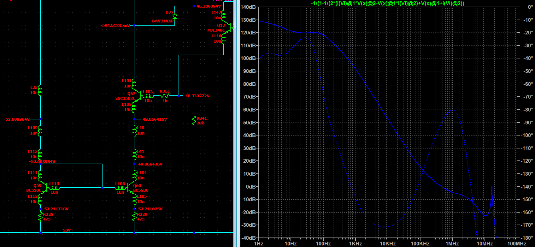
Task: Click resistor R341 20k symbol
Action: pyautogui.click(x=194, y=120)
